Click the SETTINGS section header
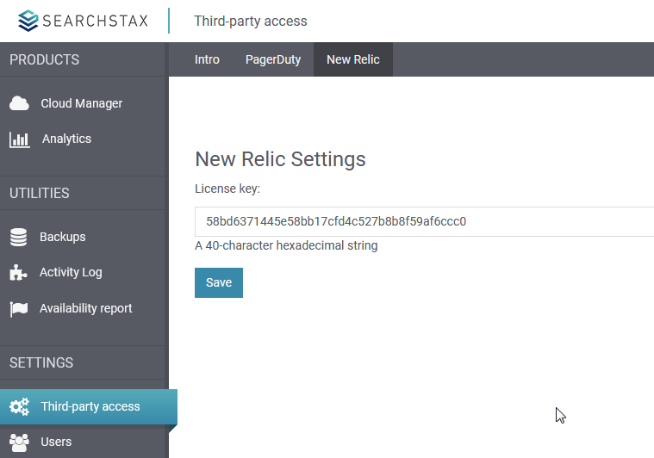654x458 pixels. [41, 363]
